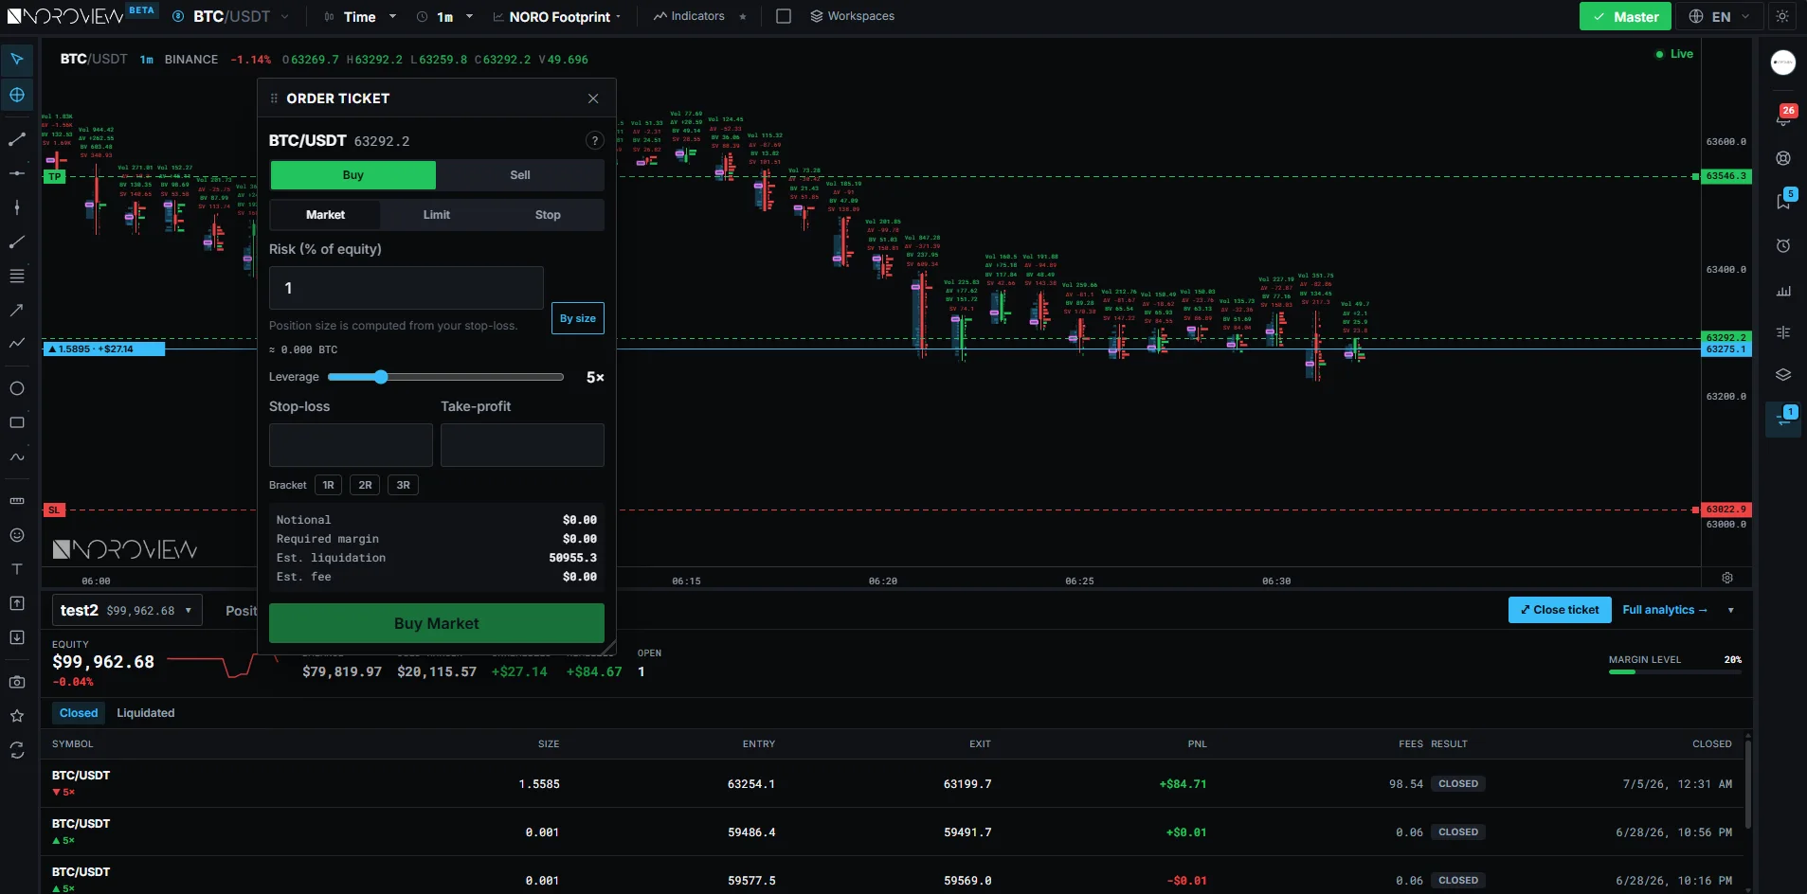Select the circle shape tool

[x=17, y=388]
